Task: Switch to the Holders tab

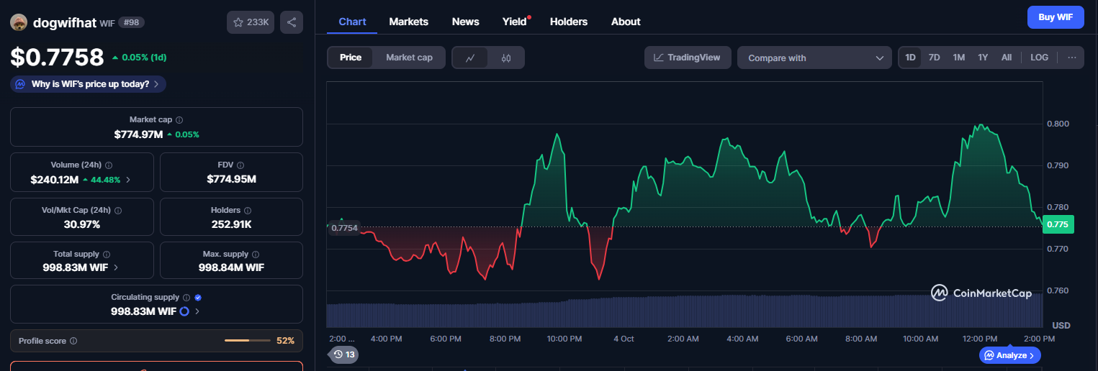Action: tap(568, 22)
